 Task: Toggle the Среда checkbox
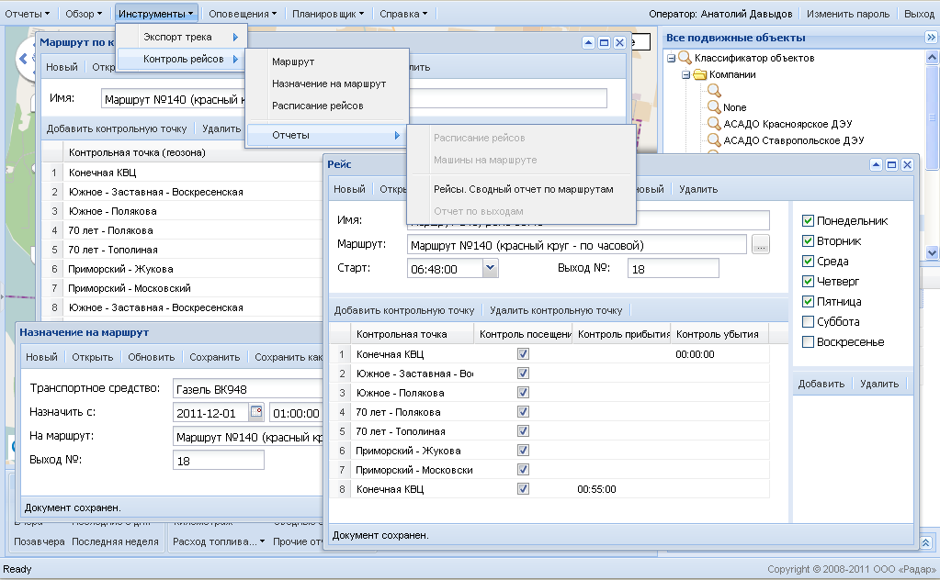(808, 262)
